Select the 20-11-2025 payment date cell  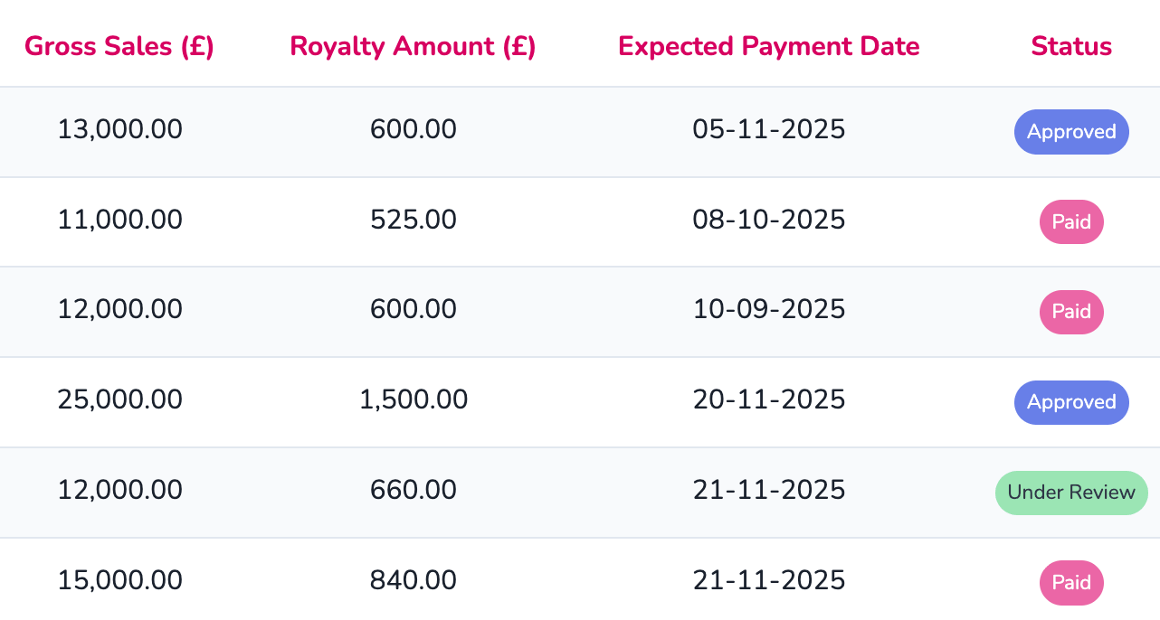(768, 399)
